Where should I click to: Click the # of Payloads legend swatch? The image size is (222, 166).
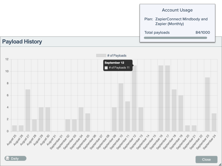101,55
